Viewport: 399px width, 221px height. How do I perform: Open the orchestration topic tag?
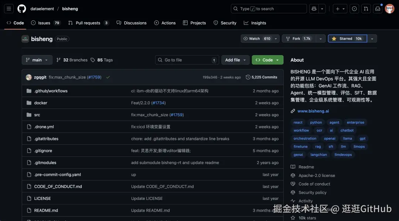(305, 139)
